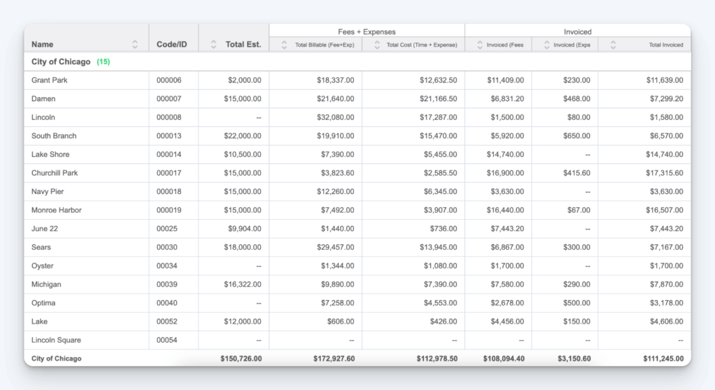Select the Monroe Harbor project name
The height and width of the screenshot is (390, 715).
tap(57, 210)
